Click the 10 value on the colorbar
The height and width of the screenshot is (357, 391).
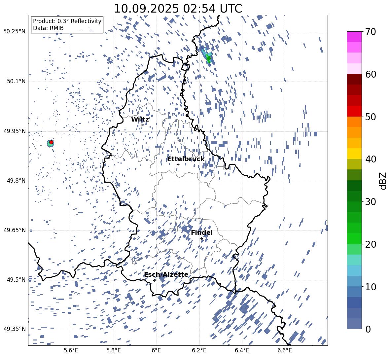371,287
